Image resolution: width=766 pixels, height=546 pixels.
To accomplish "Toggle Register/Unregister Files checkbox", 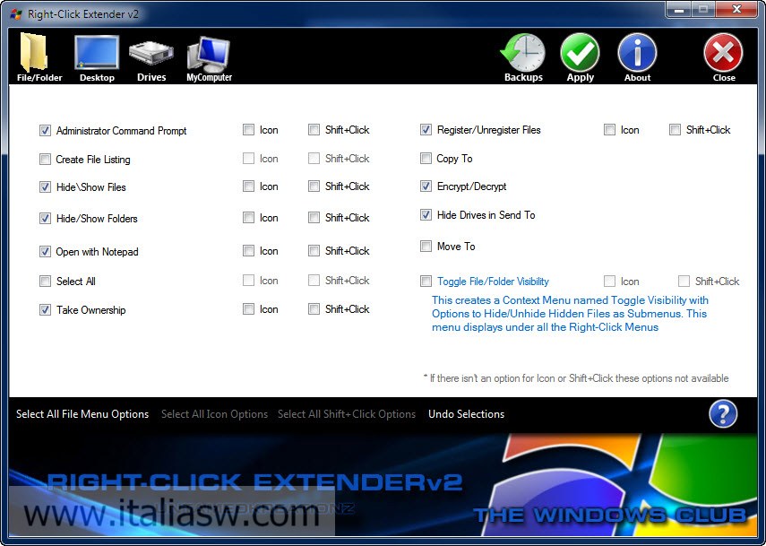I will coord(426,129).
